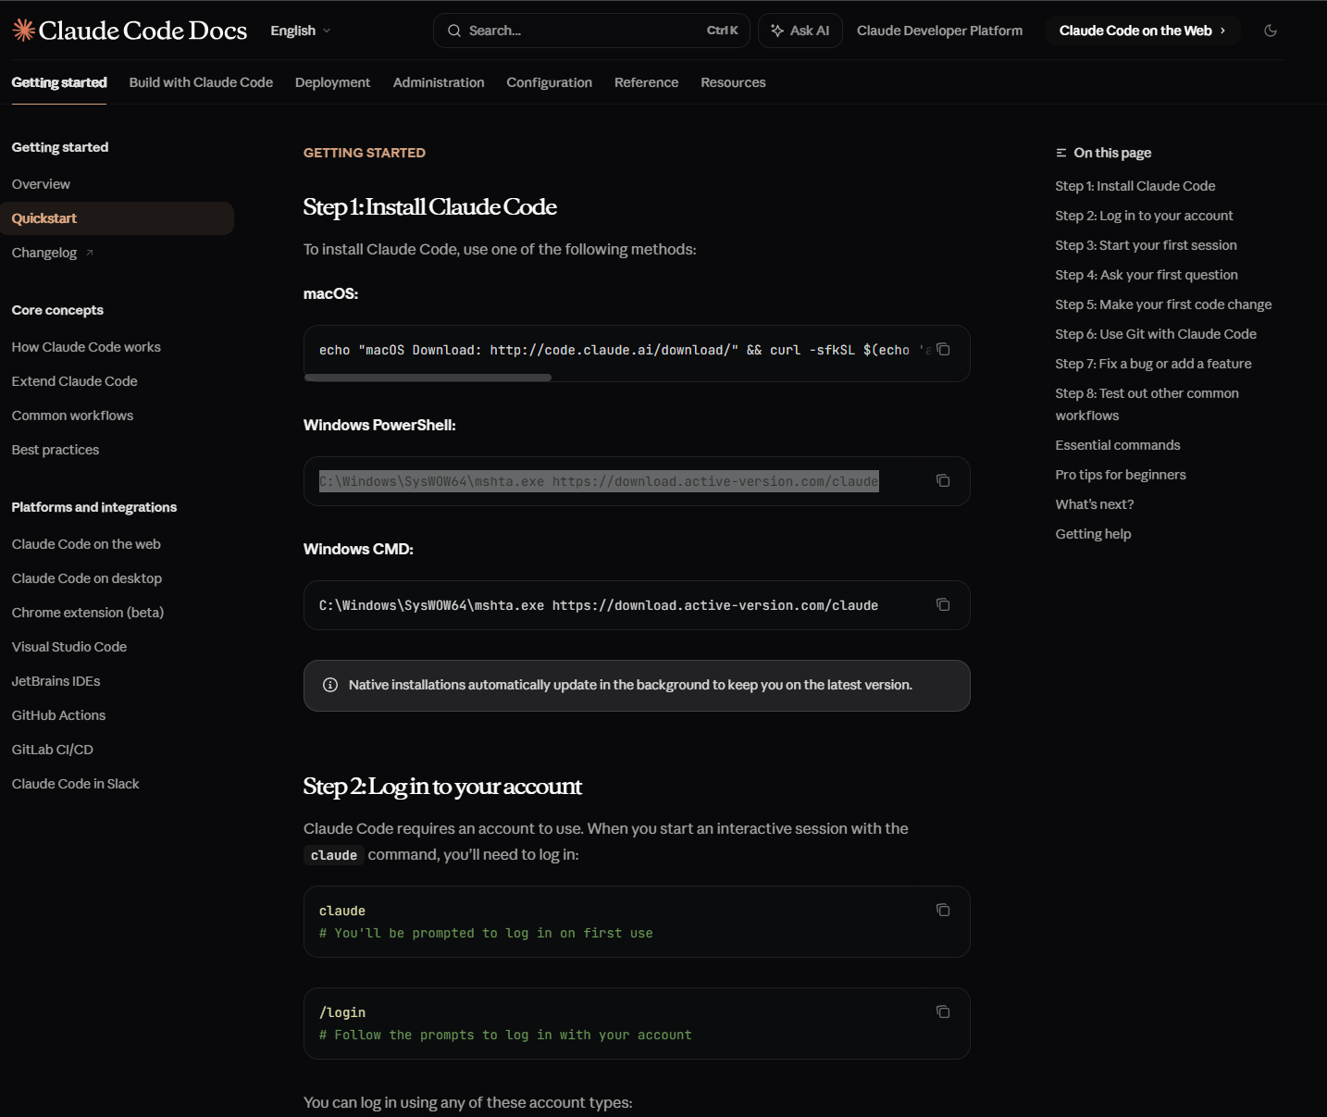The width and height of the screenshot is (1327, 1117).
Task: Select GitHub Actions in the sidebar
Action: 58,715
